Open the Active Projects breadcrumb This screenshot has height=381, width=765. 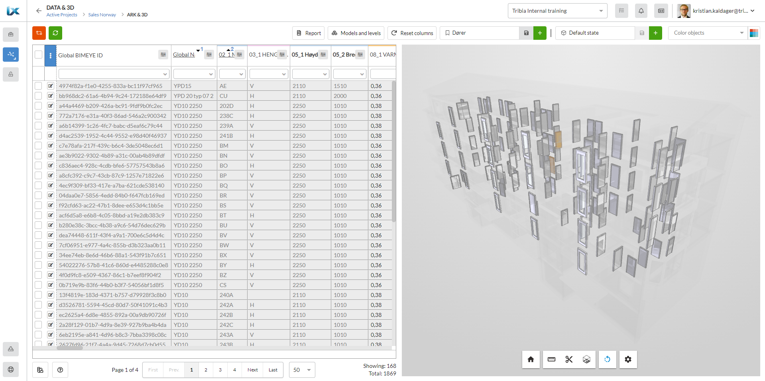62,15
